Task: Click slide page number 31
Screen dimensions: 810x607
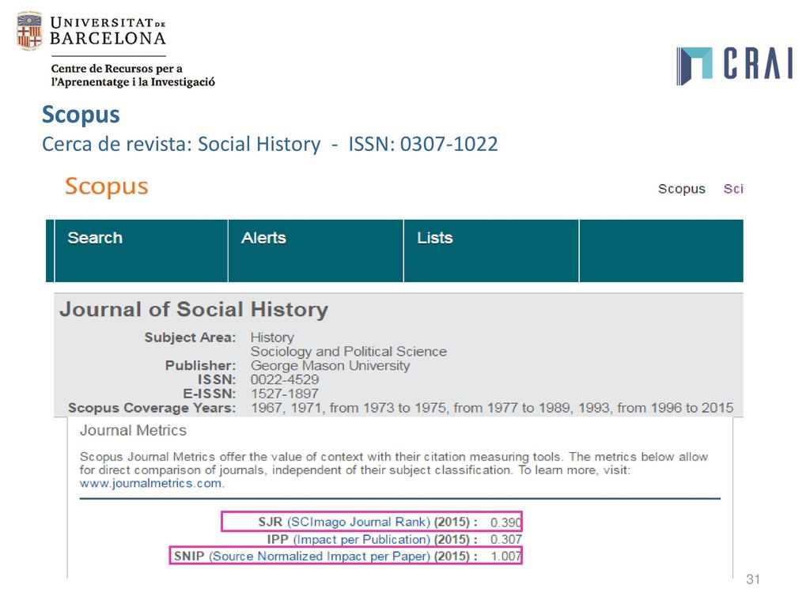Action: tap(753, 579)
